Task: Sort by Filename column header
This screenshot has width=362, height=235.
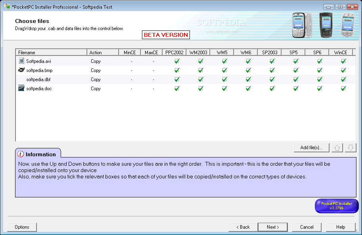Action: tap(51, 53)
